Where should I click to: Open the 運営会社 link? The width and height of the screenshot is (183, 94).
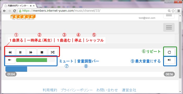click(129, 90)
